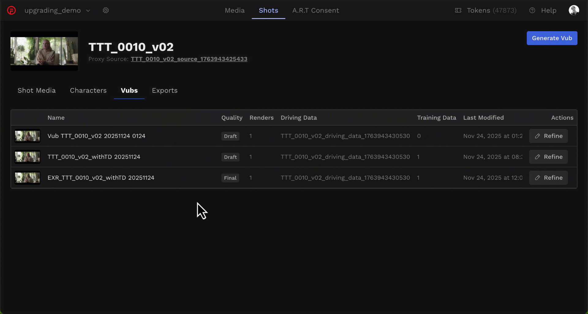588x314 pixels.
Task: Open project settings via the gear icon
Action: coord(106,10)
